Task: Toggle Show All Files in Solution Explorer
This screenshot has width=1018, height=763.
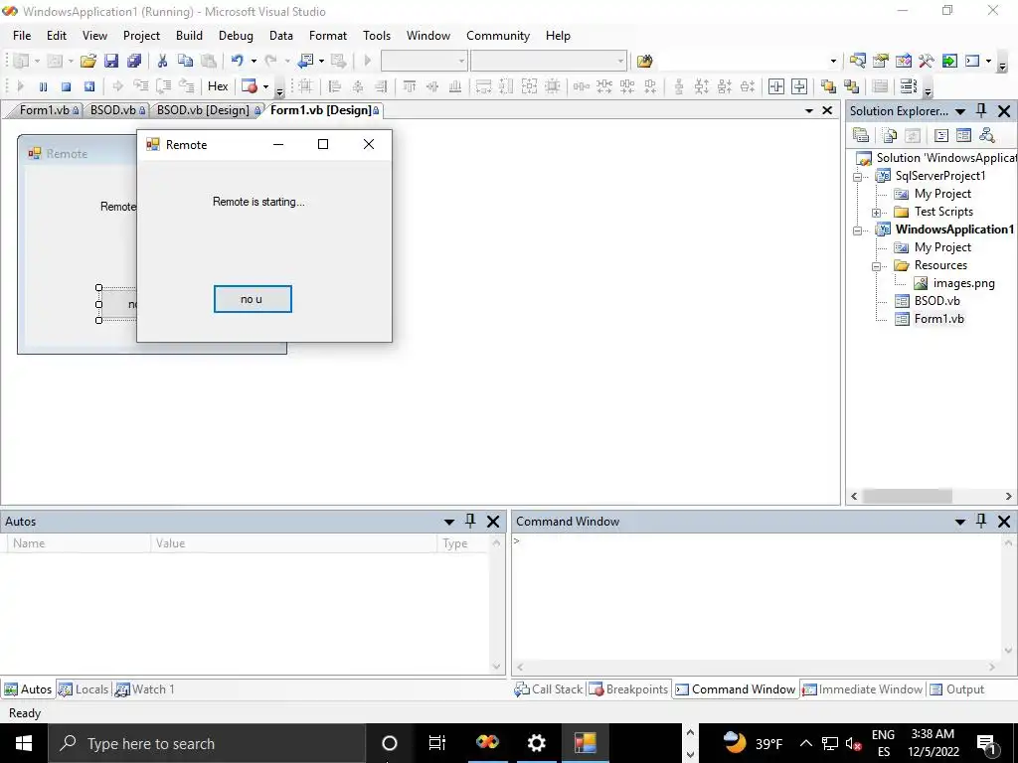Action: click(x=890, y=135)
